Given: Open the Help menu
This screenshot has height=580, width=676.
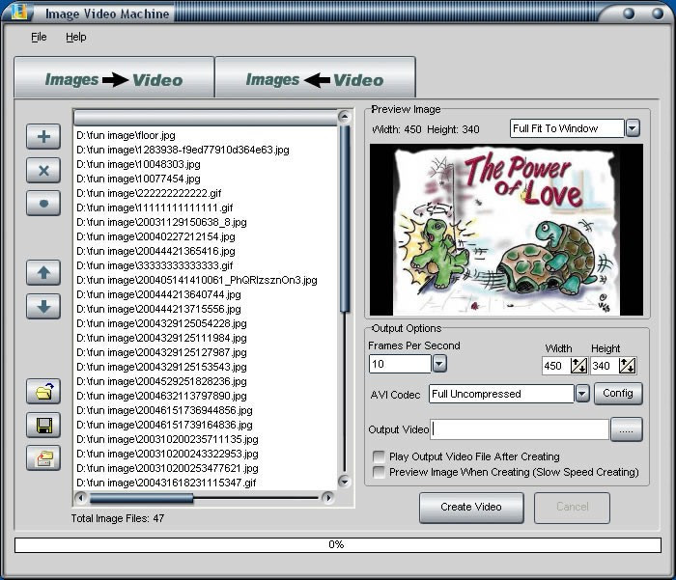Looking at the screenshot, I should [76, 37].
